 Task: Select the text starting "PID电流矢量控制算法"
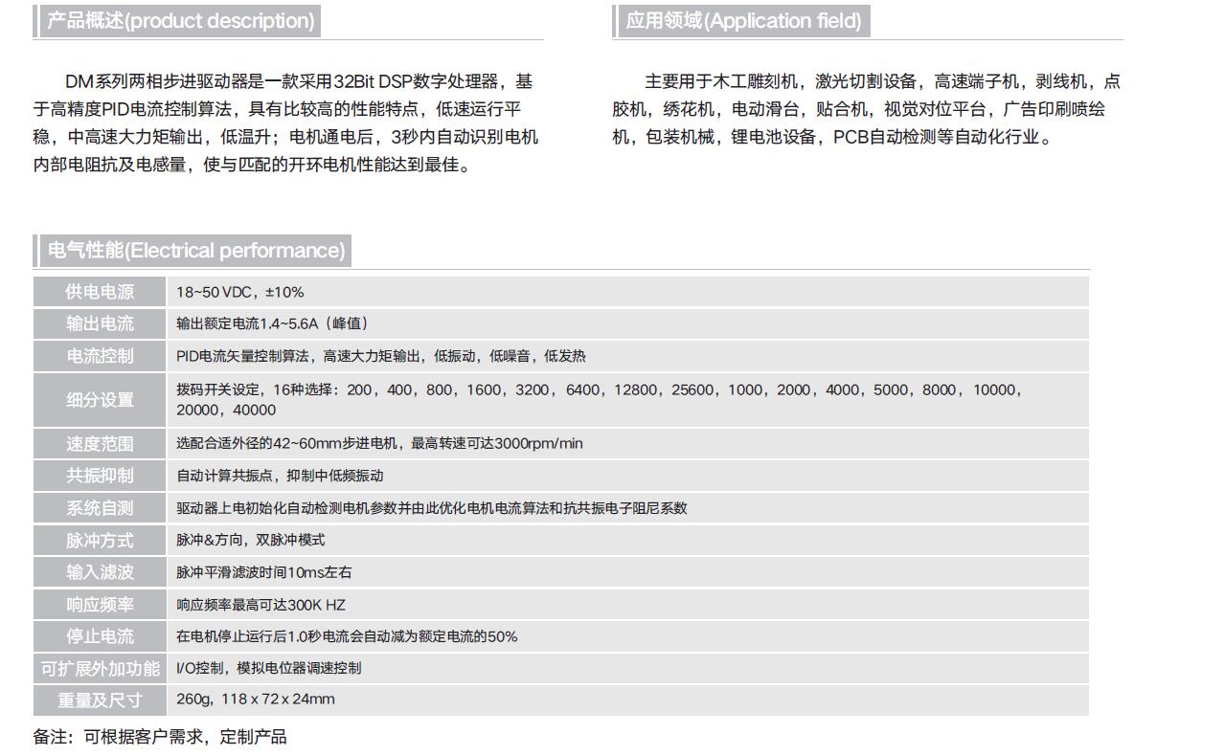381,356
